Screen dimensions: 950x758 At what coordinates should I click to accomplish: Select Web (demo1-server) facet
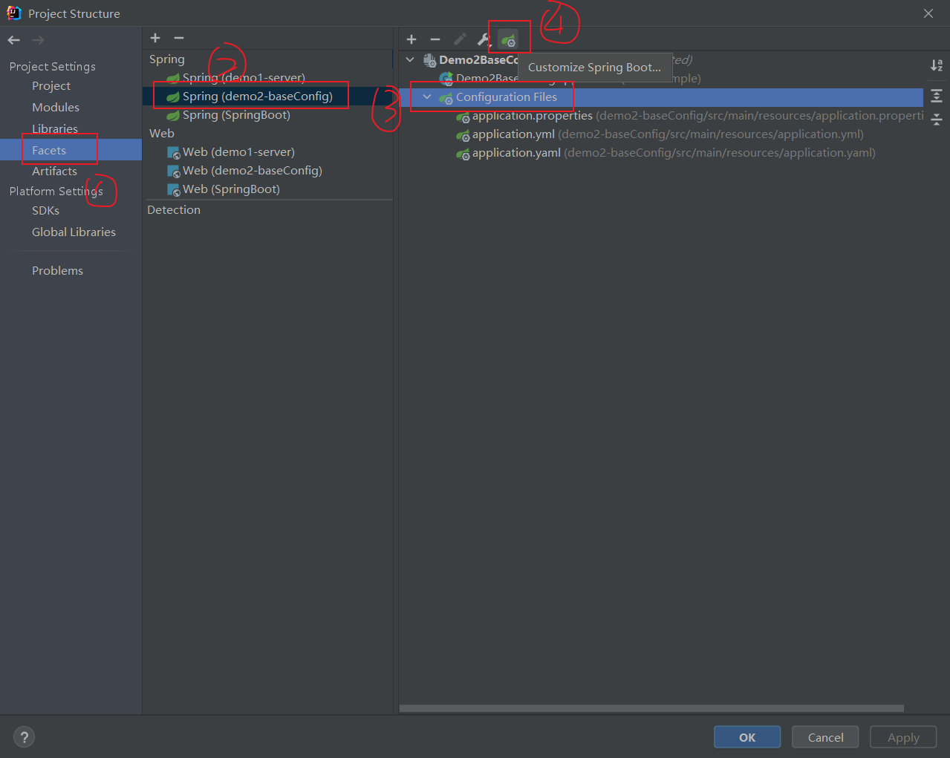[238, 152]
